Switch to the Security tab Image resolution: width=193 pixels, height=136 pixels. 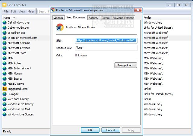coord(93,18)
